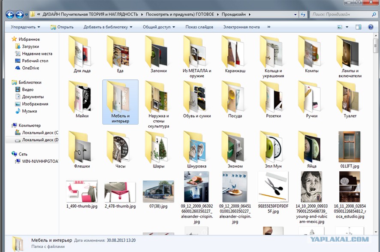
Task: Open Видео library
Action: point(24,89)
